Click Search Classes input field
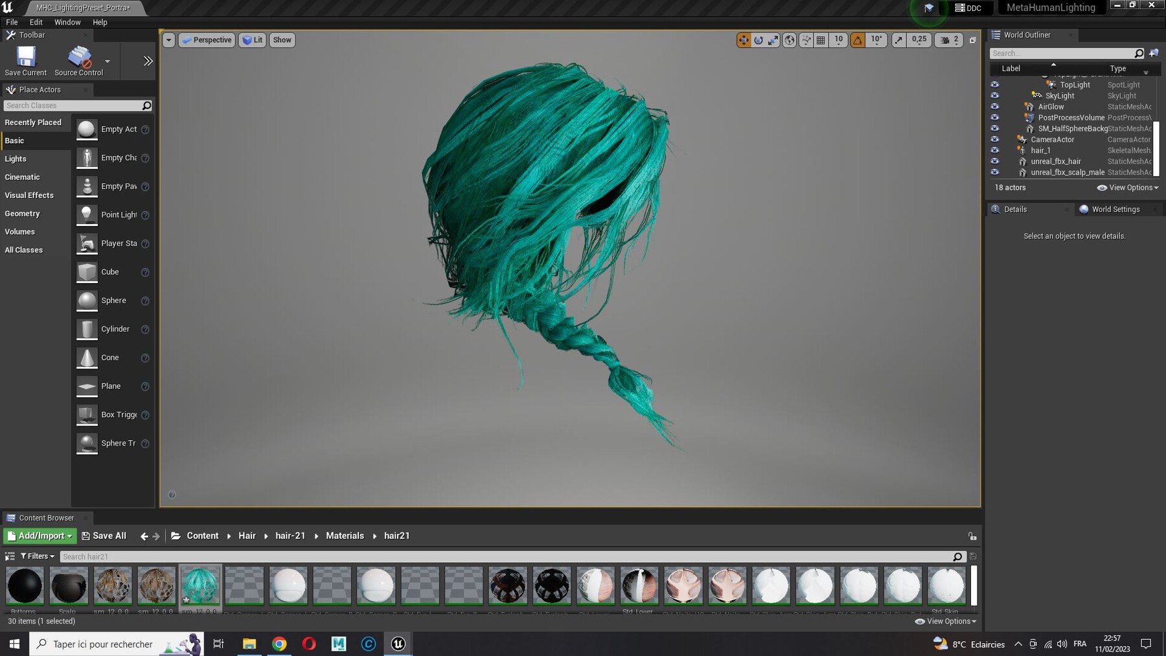The width and height of the screenshot is (1166, 656). coord(78,106)
